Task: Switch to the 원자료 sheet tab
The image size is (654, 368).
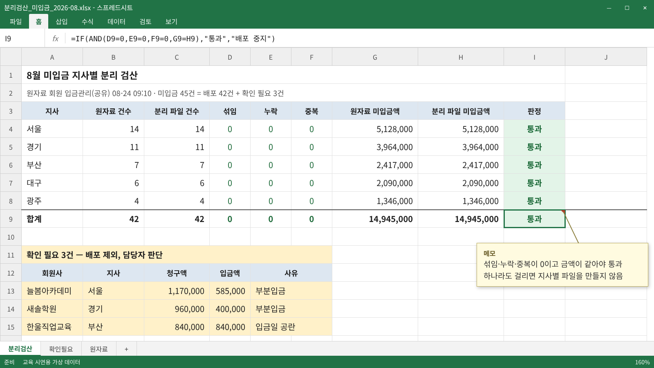Action: [x=99, y=349]
